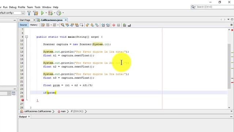
Task: Click Stop Macro Recording icon
Action: [118, 25]
